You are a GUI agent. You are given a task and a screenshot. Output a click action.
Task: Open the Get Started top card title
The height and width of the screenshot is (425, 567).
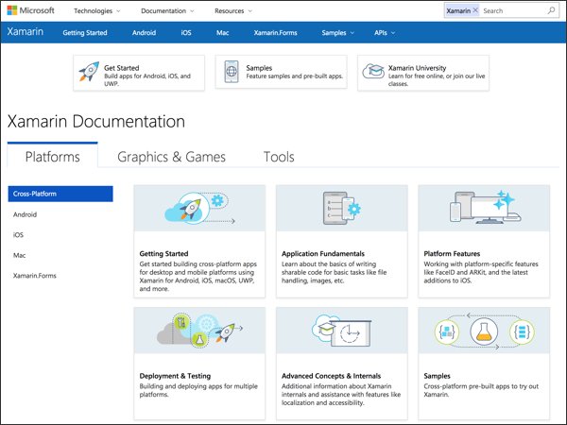pos(122,68)
